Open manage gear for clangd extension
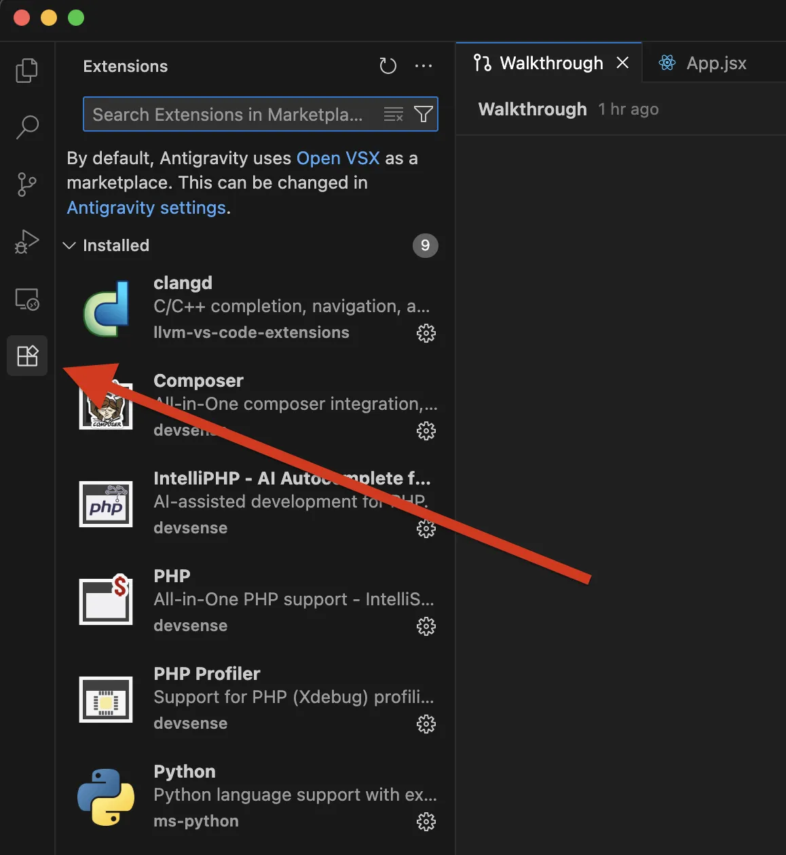The width and height of the screenshot is (786, 855). (426, 333)
